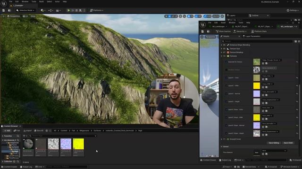
Task: Toggle the Layer01 Slope - ORM checkbox
Action: pos(226,117)
